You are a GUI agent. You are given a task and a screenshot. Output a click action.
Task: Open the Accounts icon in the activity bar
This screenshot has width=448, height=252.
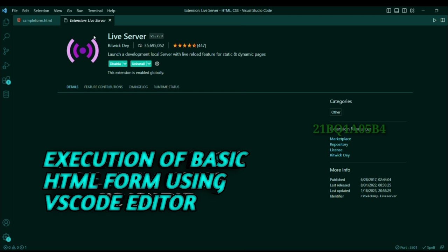[6, 223]
